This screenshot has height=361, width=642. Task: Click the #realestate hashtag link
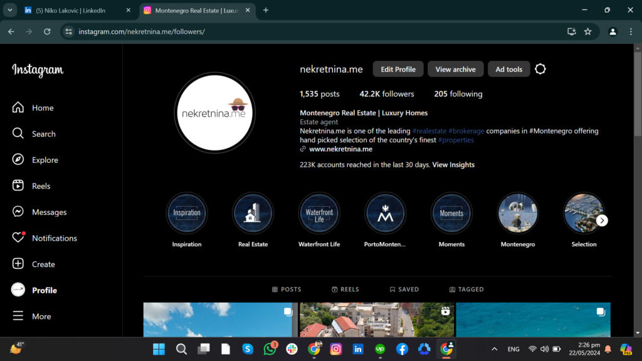[429, 131]
